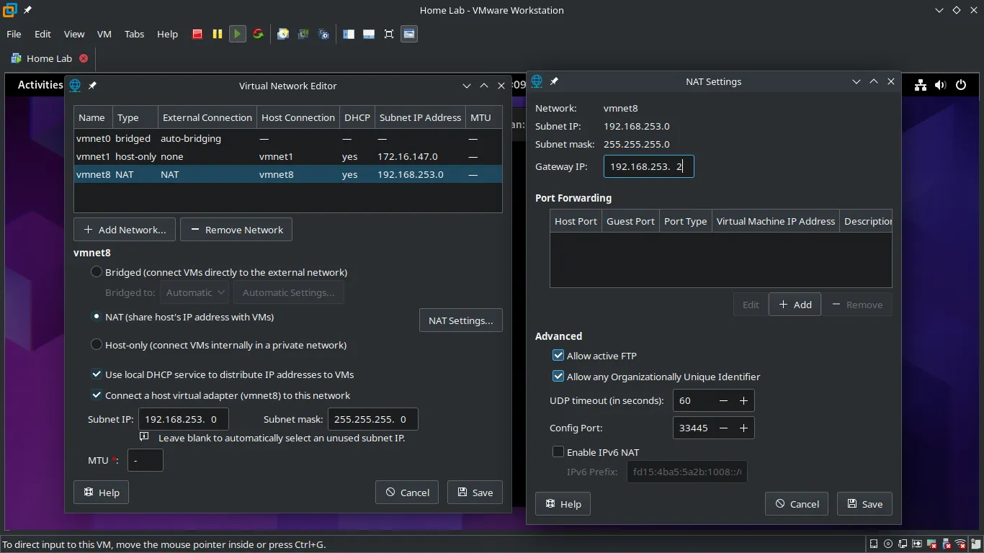Add a port forwarding rule

pos(795,305)
